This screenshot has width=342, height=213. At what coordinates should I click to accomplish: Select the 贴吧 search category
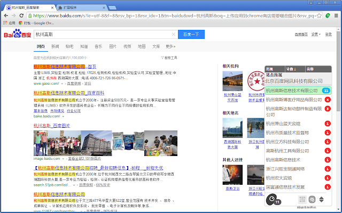69,46
